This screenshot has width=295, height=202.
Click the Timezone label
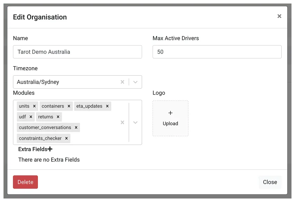pyautogui.click(x=25, y=68)
